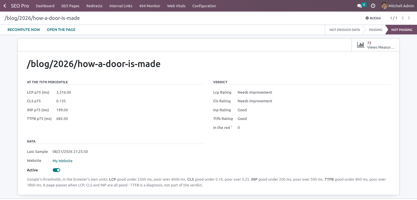Image resolution: width=417 pixels, height=200 pixels.
Task: Open the My Website link
Action: click(x=63, y=161)
